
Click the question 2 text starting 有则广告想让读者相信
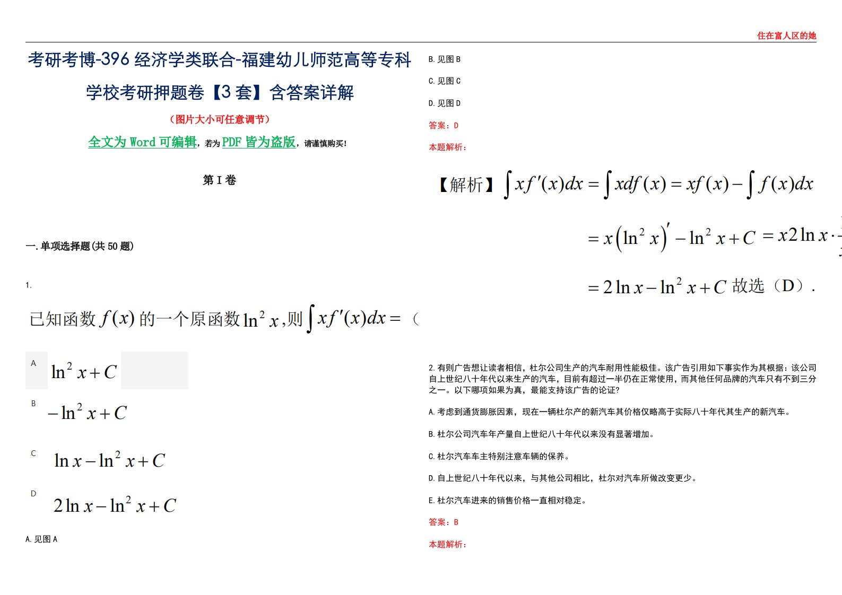tap(622, 379)
